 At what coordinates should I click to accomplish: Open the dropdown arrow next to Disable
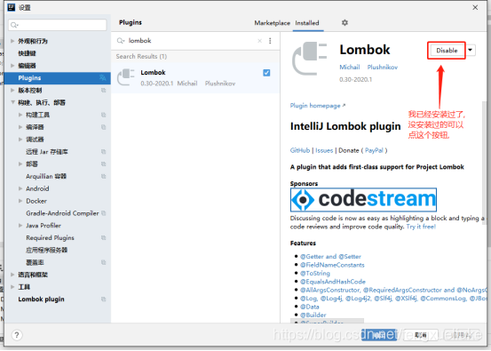click(x=470, y=50)
